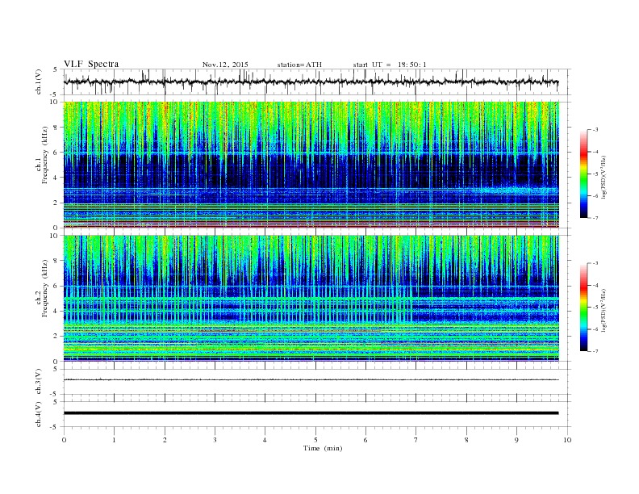Click the ch.1 "Frequency (kHz)" axis title

tap(45, 155)
